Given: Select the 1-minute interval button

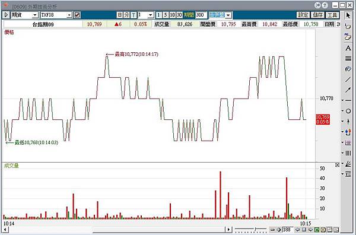Looking at the screenshot, I should pos(158,15).
